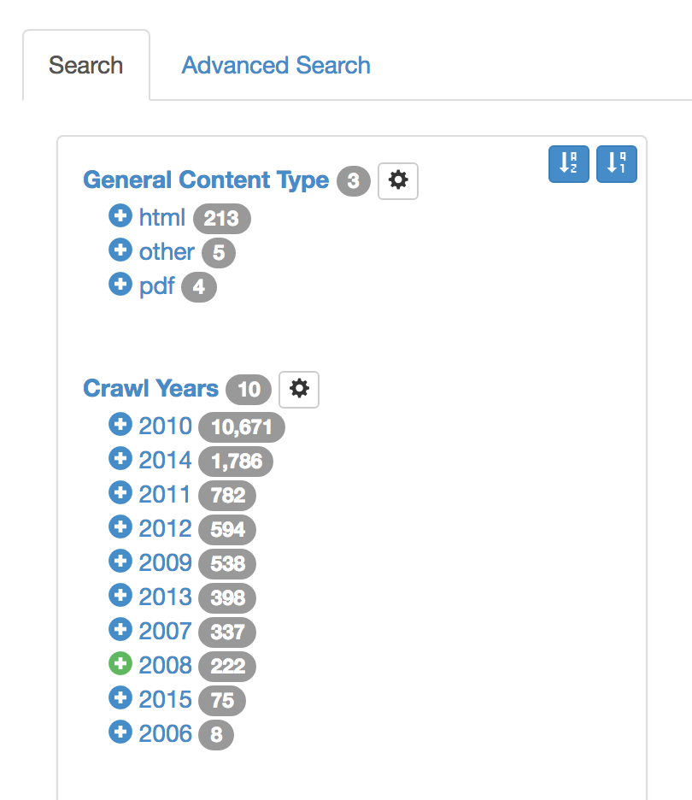Filter results by the html content type

tap(161, 217)
